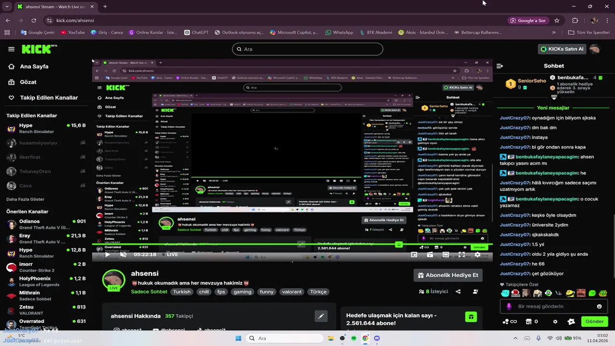Click the green gift icon on goal card

click(x=471, y=317)
